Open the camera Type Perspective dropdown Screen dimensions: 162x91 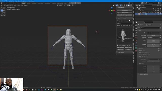153,33
